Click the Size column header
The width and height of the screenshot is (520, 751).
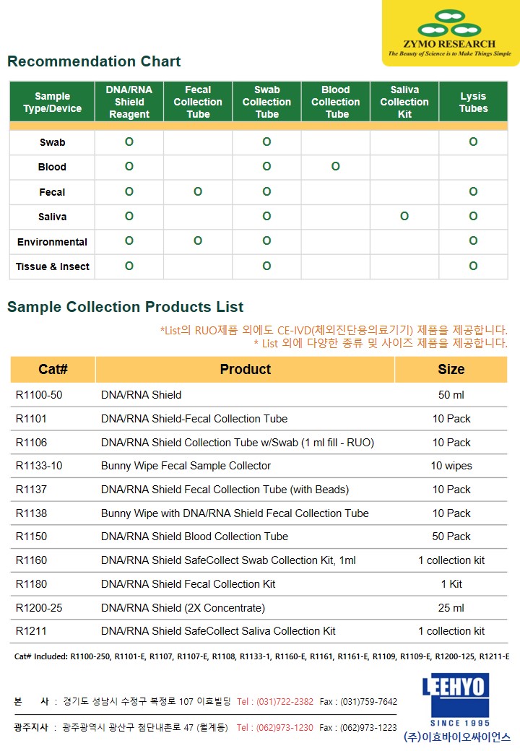451,369
